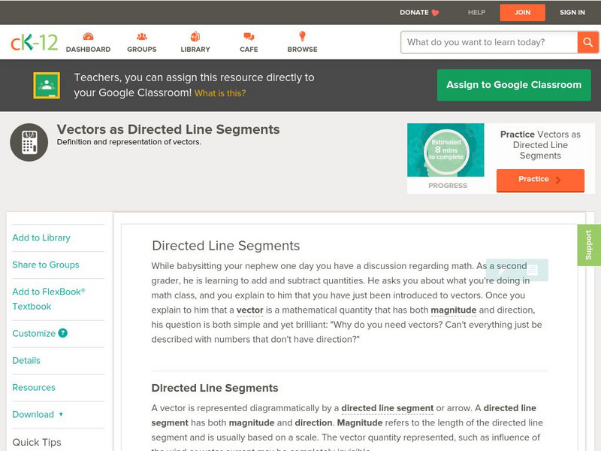Expand the Support tab on the right edge
This screenshot has width=601, height=451.
coord(590,246)
